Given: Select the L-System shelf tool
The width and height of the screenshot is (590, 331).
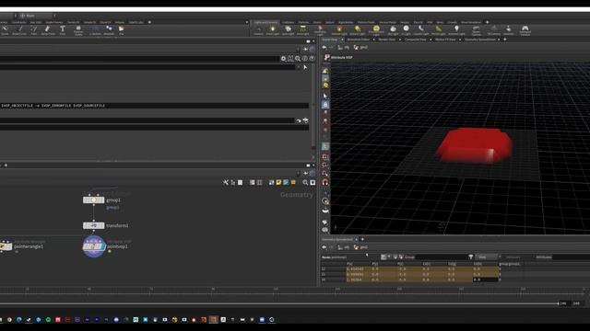Looking at the screenshot, I should (x=95, y=30).
